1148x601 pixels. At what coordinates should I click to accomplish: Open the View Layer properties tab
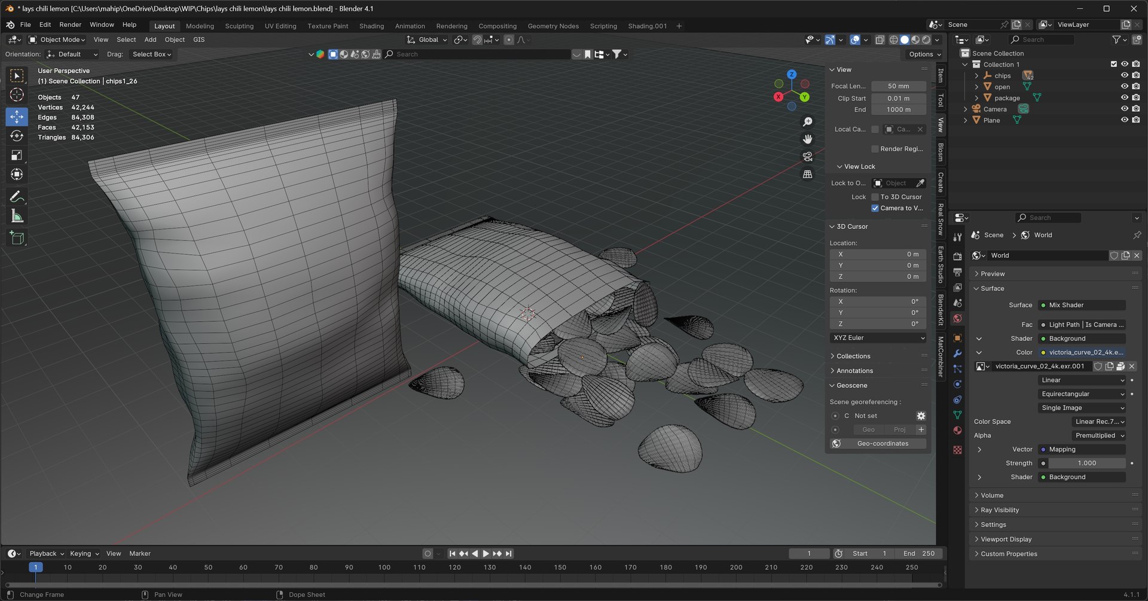pos(957,288)
